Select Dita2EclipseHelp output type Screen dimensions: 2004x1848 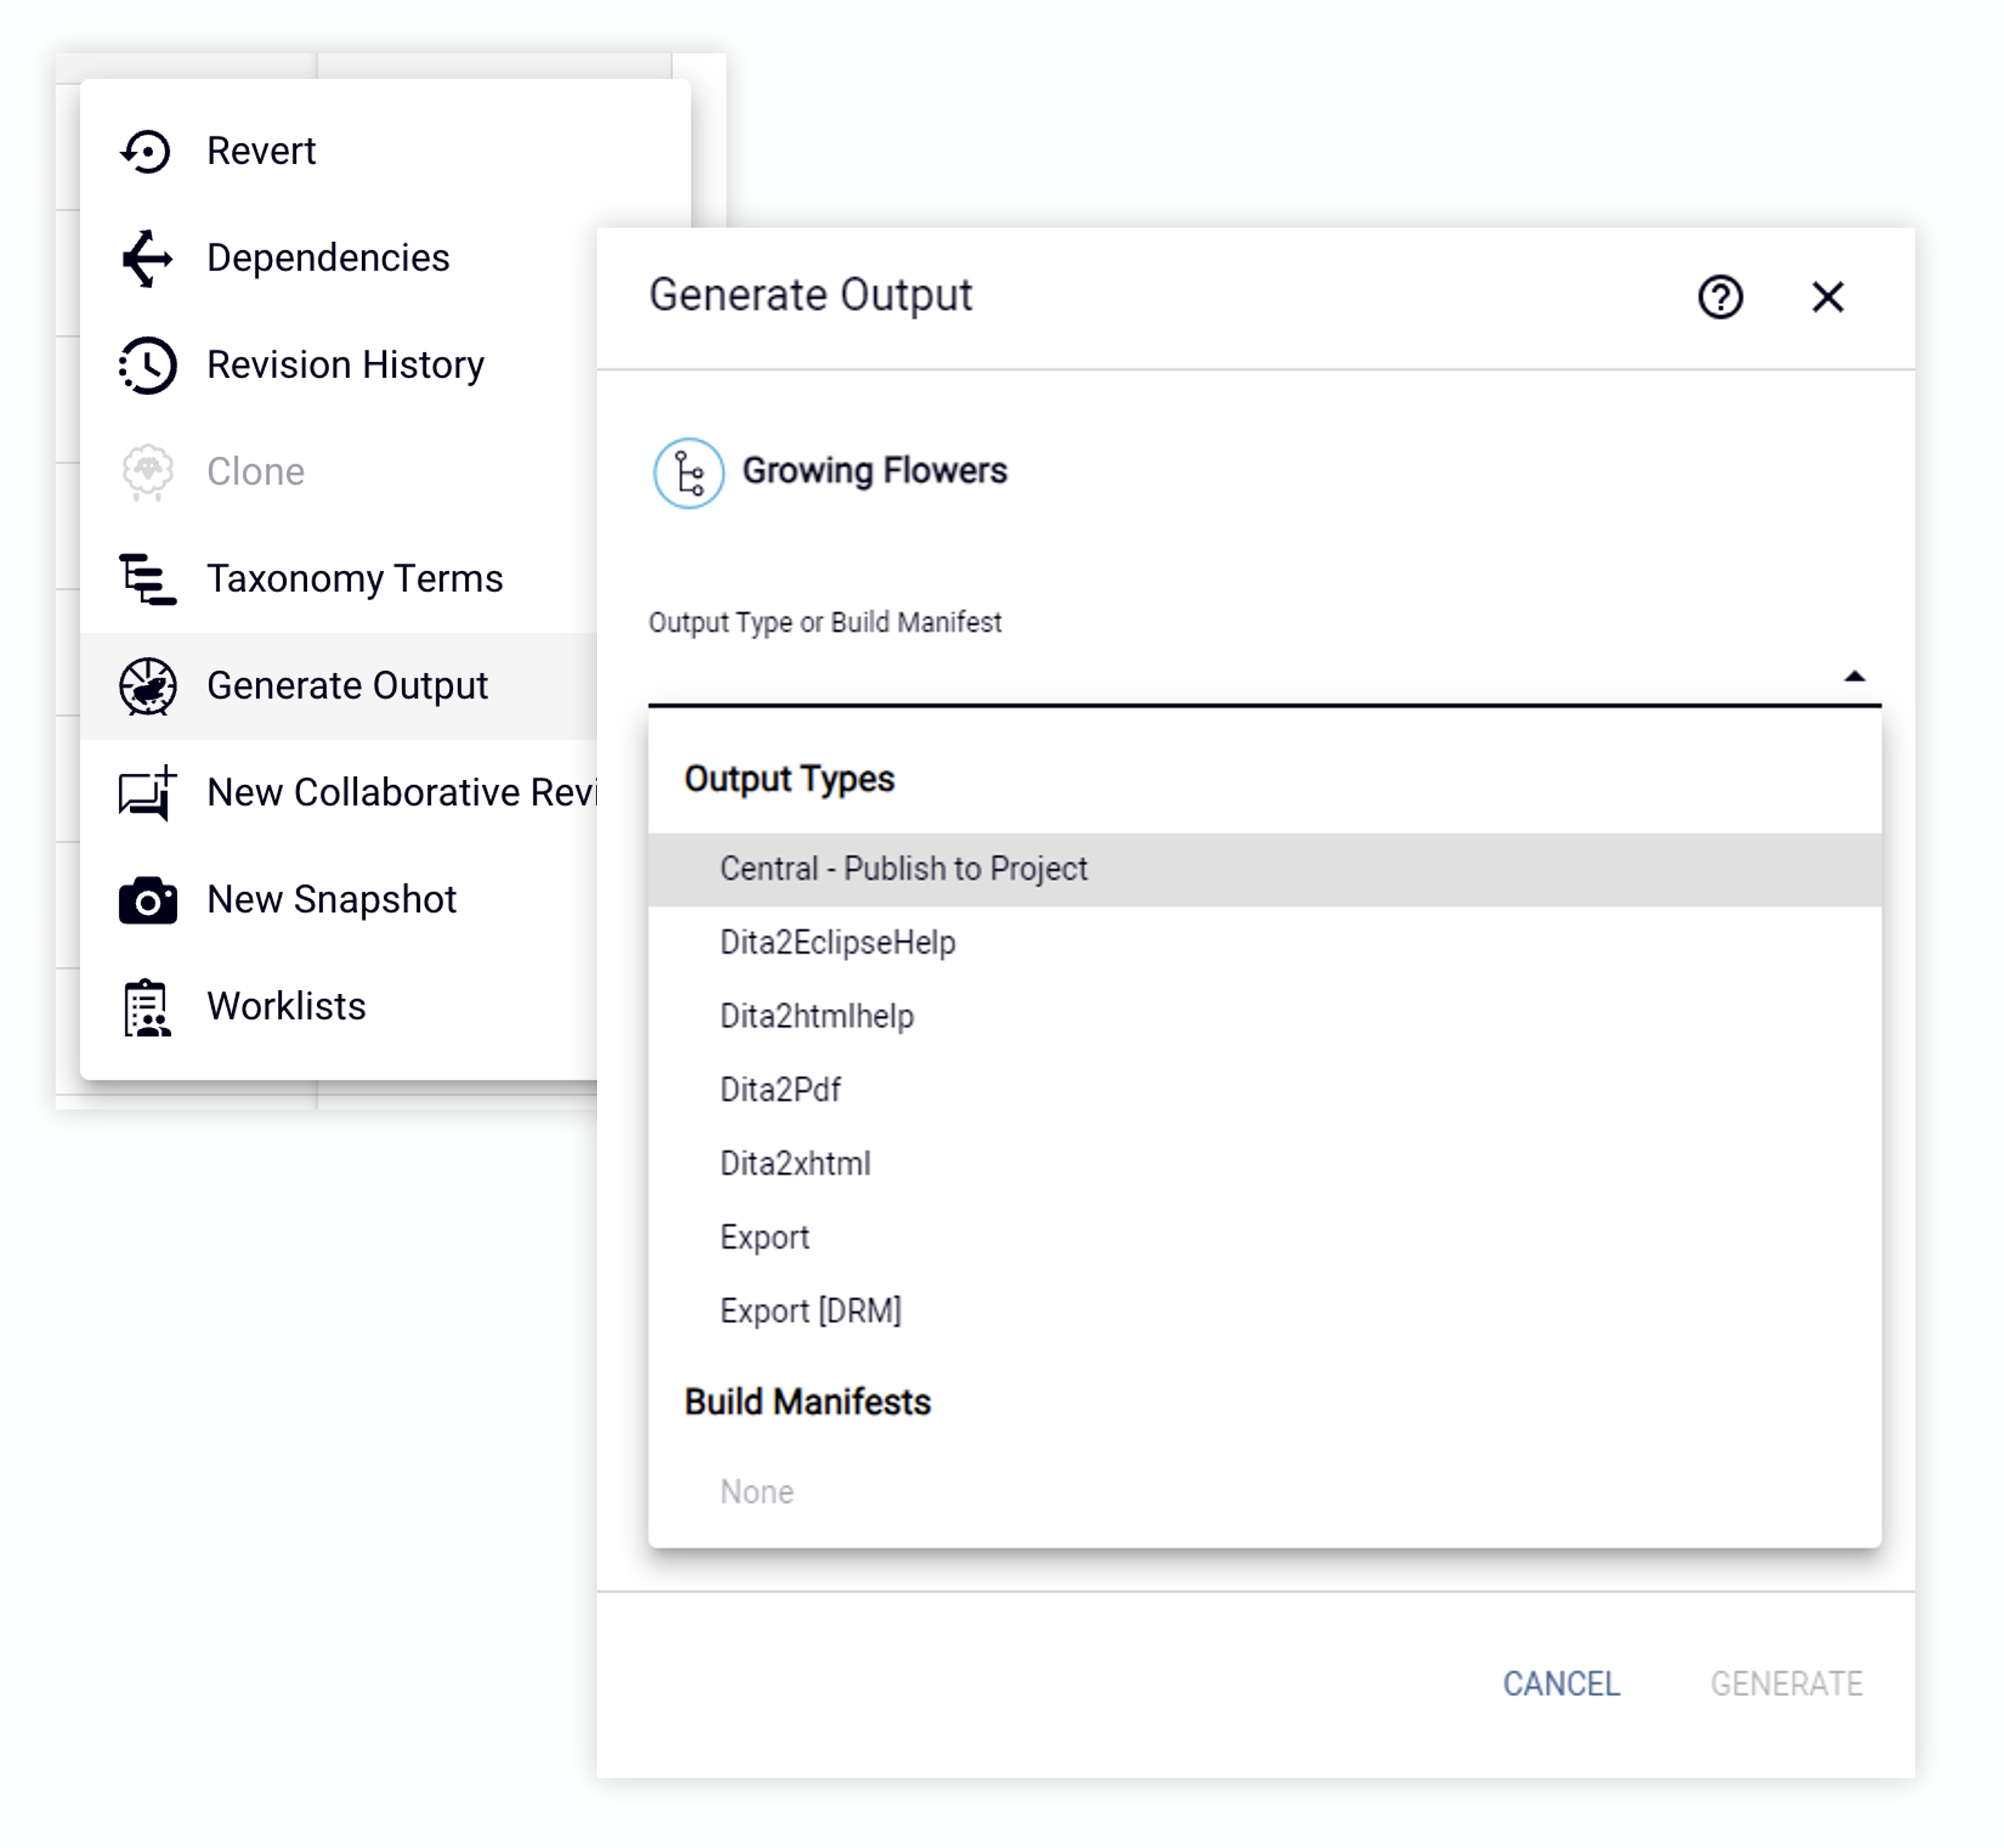point(1264,943)
